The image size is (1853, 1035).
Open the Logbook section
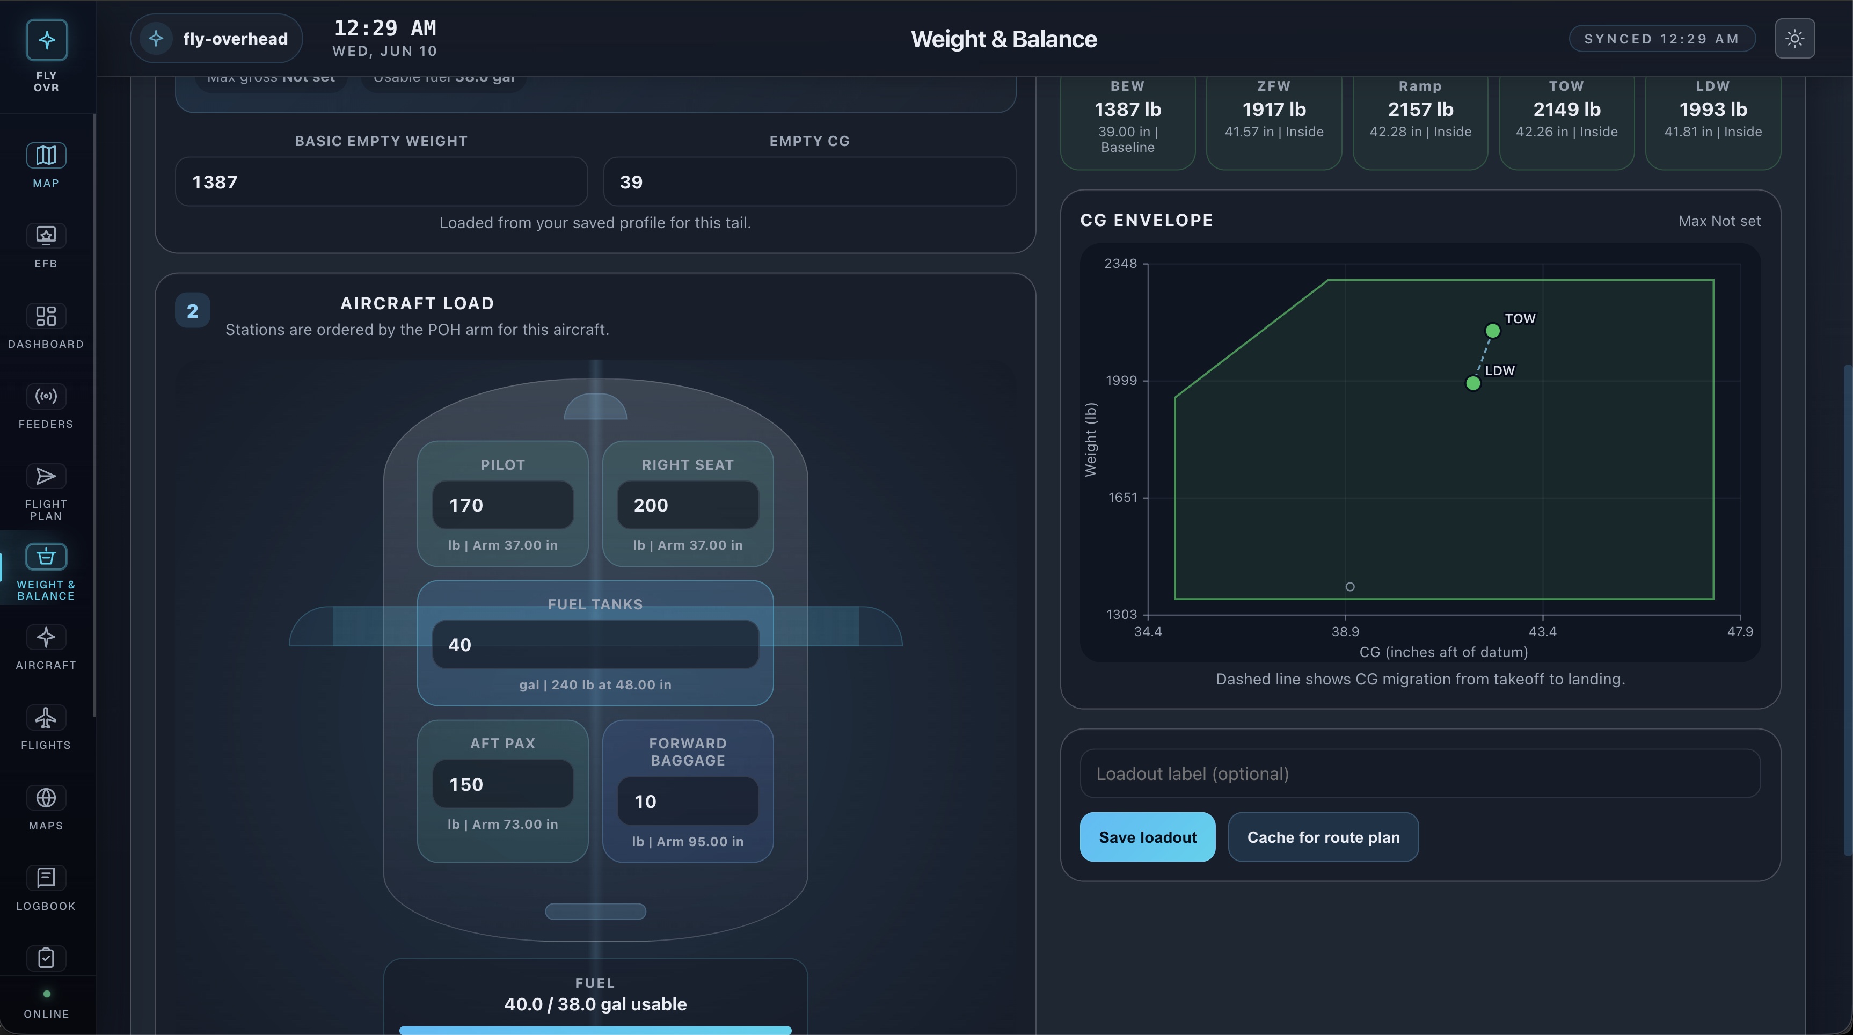(x=46, y=887)
